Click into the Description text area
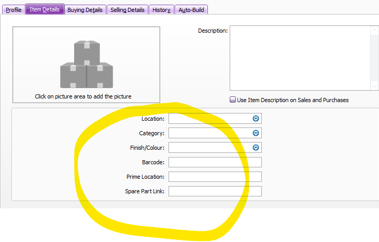Image resolution: width=379 pixels, height=242 pixels. coord(299,58)
